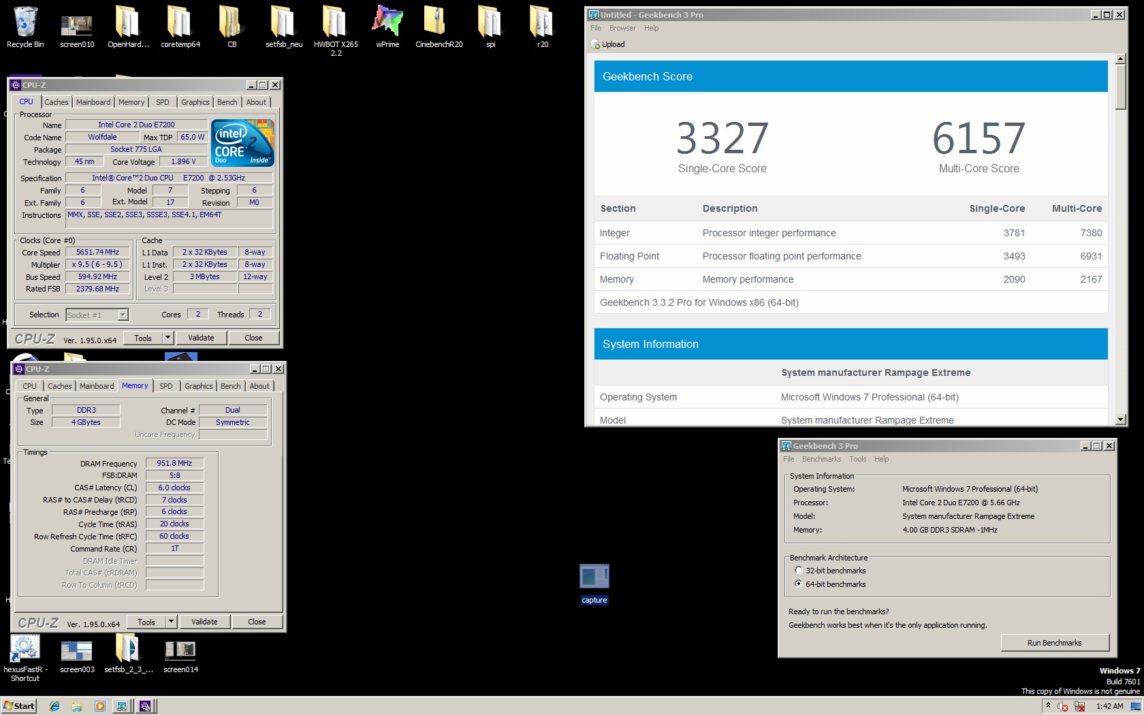Open Help menu in Geekbench results window
Screen dimensions: 1144x715
click(652, 28)
